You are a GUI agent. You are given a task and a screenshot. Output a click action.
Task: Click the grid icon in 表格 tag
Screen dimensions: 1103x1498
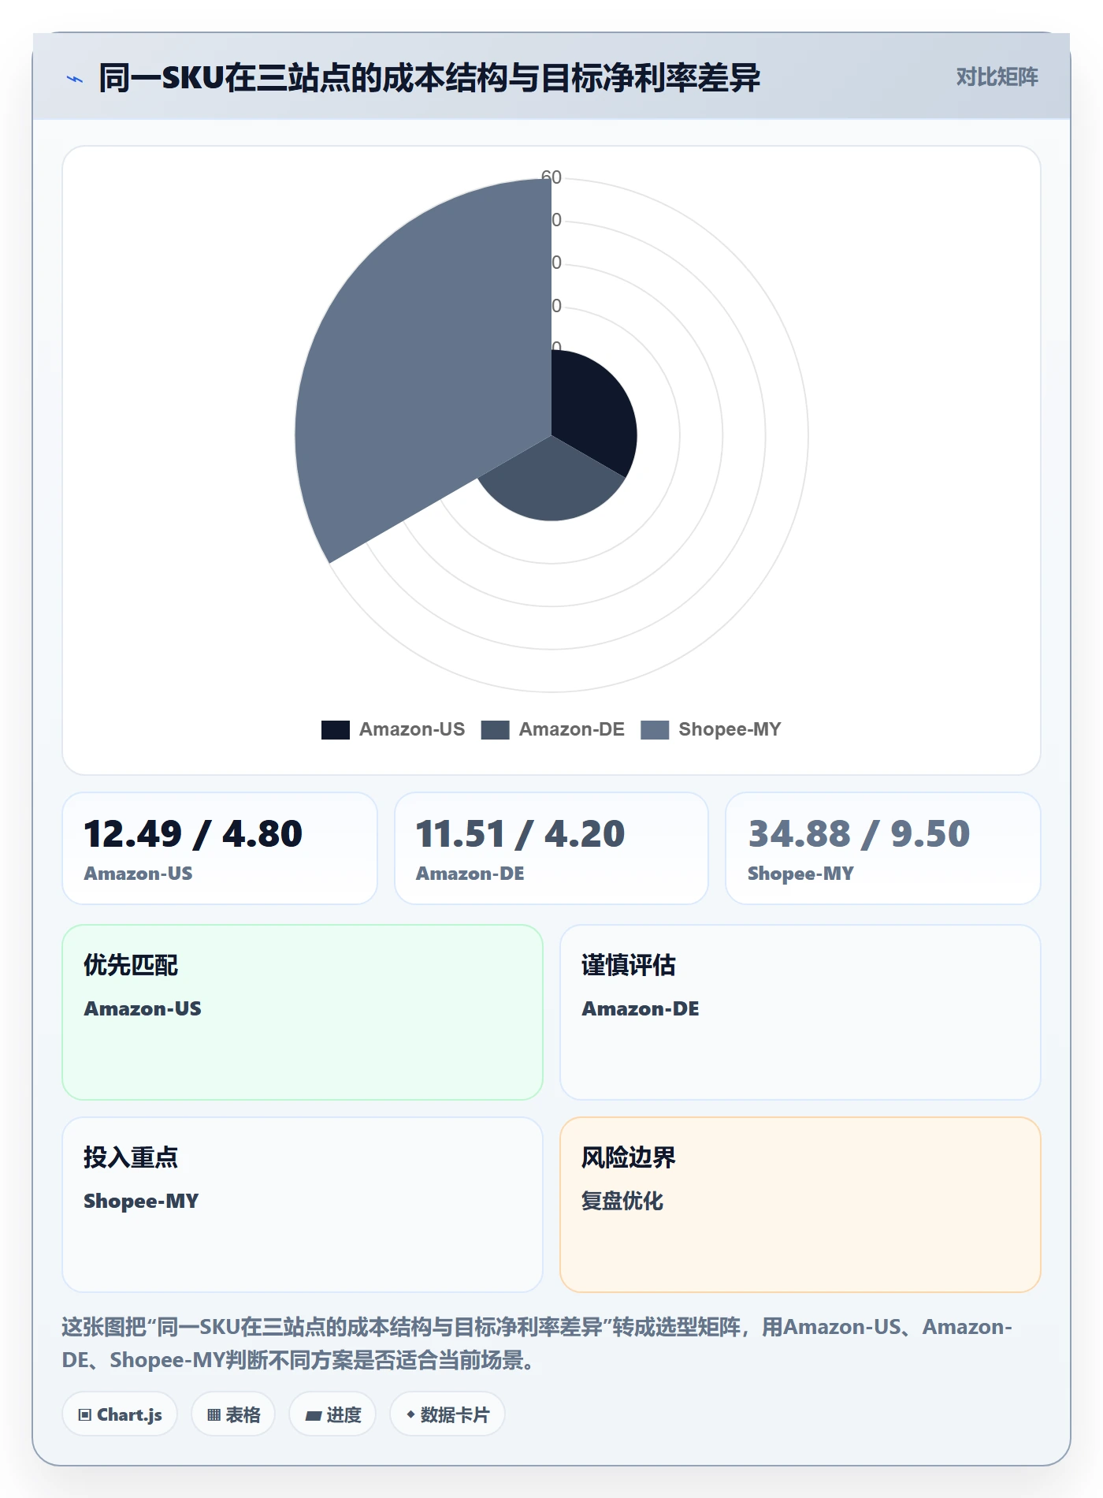[214, 1415]
